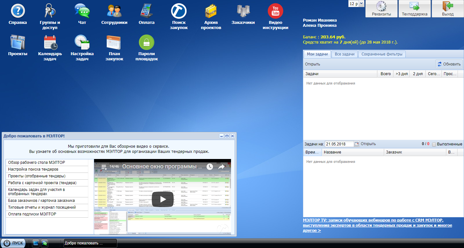Sort by the Заказчик column header
The width and height of the screenshot is (464, 248).
coord(415,152)
